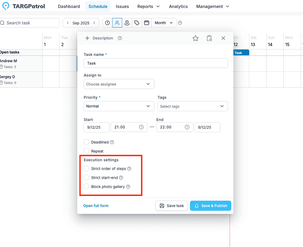Enable the Repeat checkbox

86,151
